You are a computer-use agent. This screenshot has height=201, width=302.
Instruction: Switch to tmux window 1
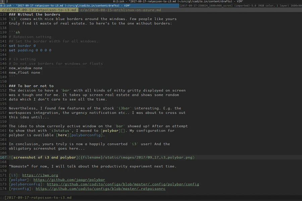[2, 1]
